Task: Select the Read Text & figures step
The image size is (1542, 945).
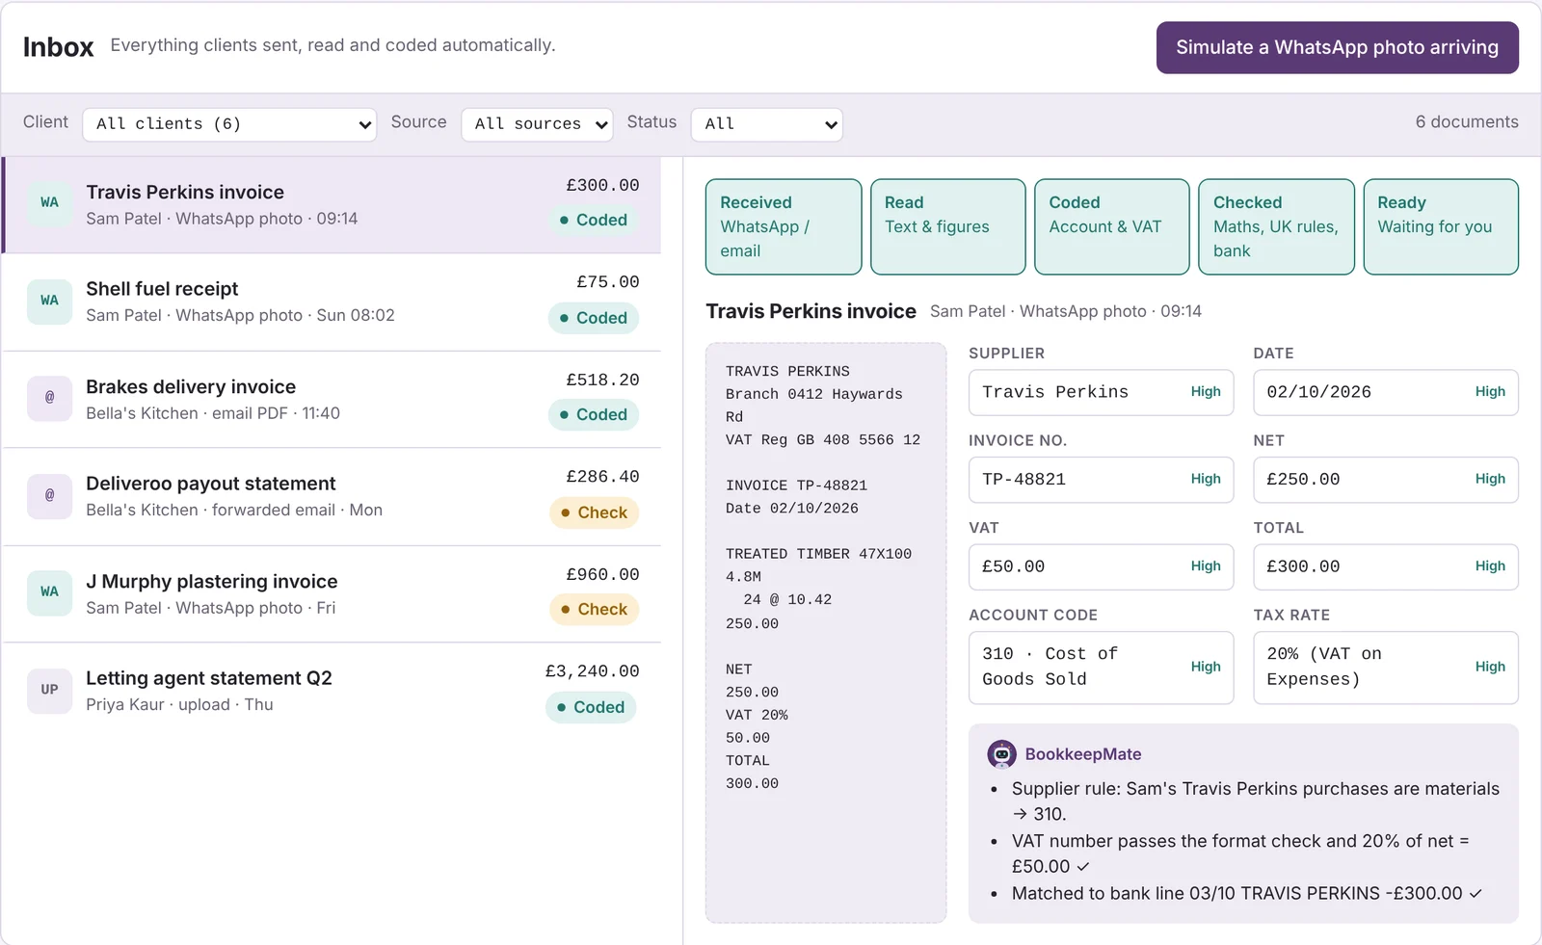Action: [x=948, y=226]
